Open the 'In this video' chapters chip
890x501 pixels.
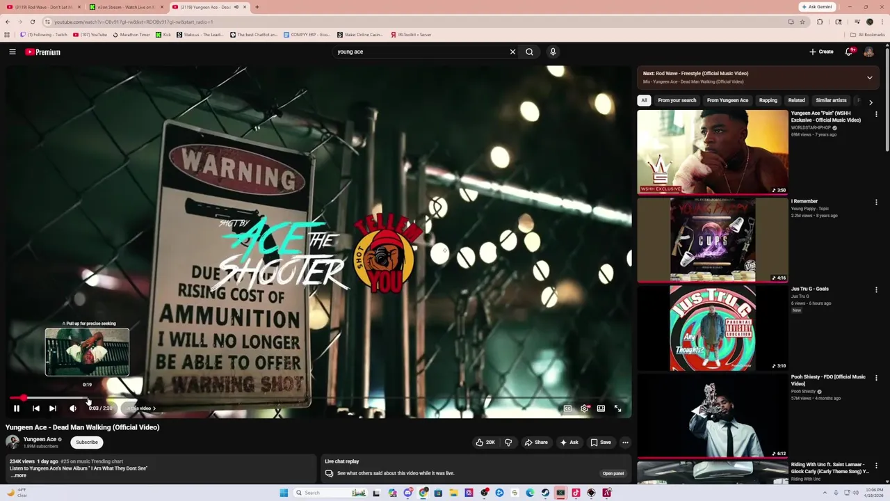(140, 408)
